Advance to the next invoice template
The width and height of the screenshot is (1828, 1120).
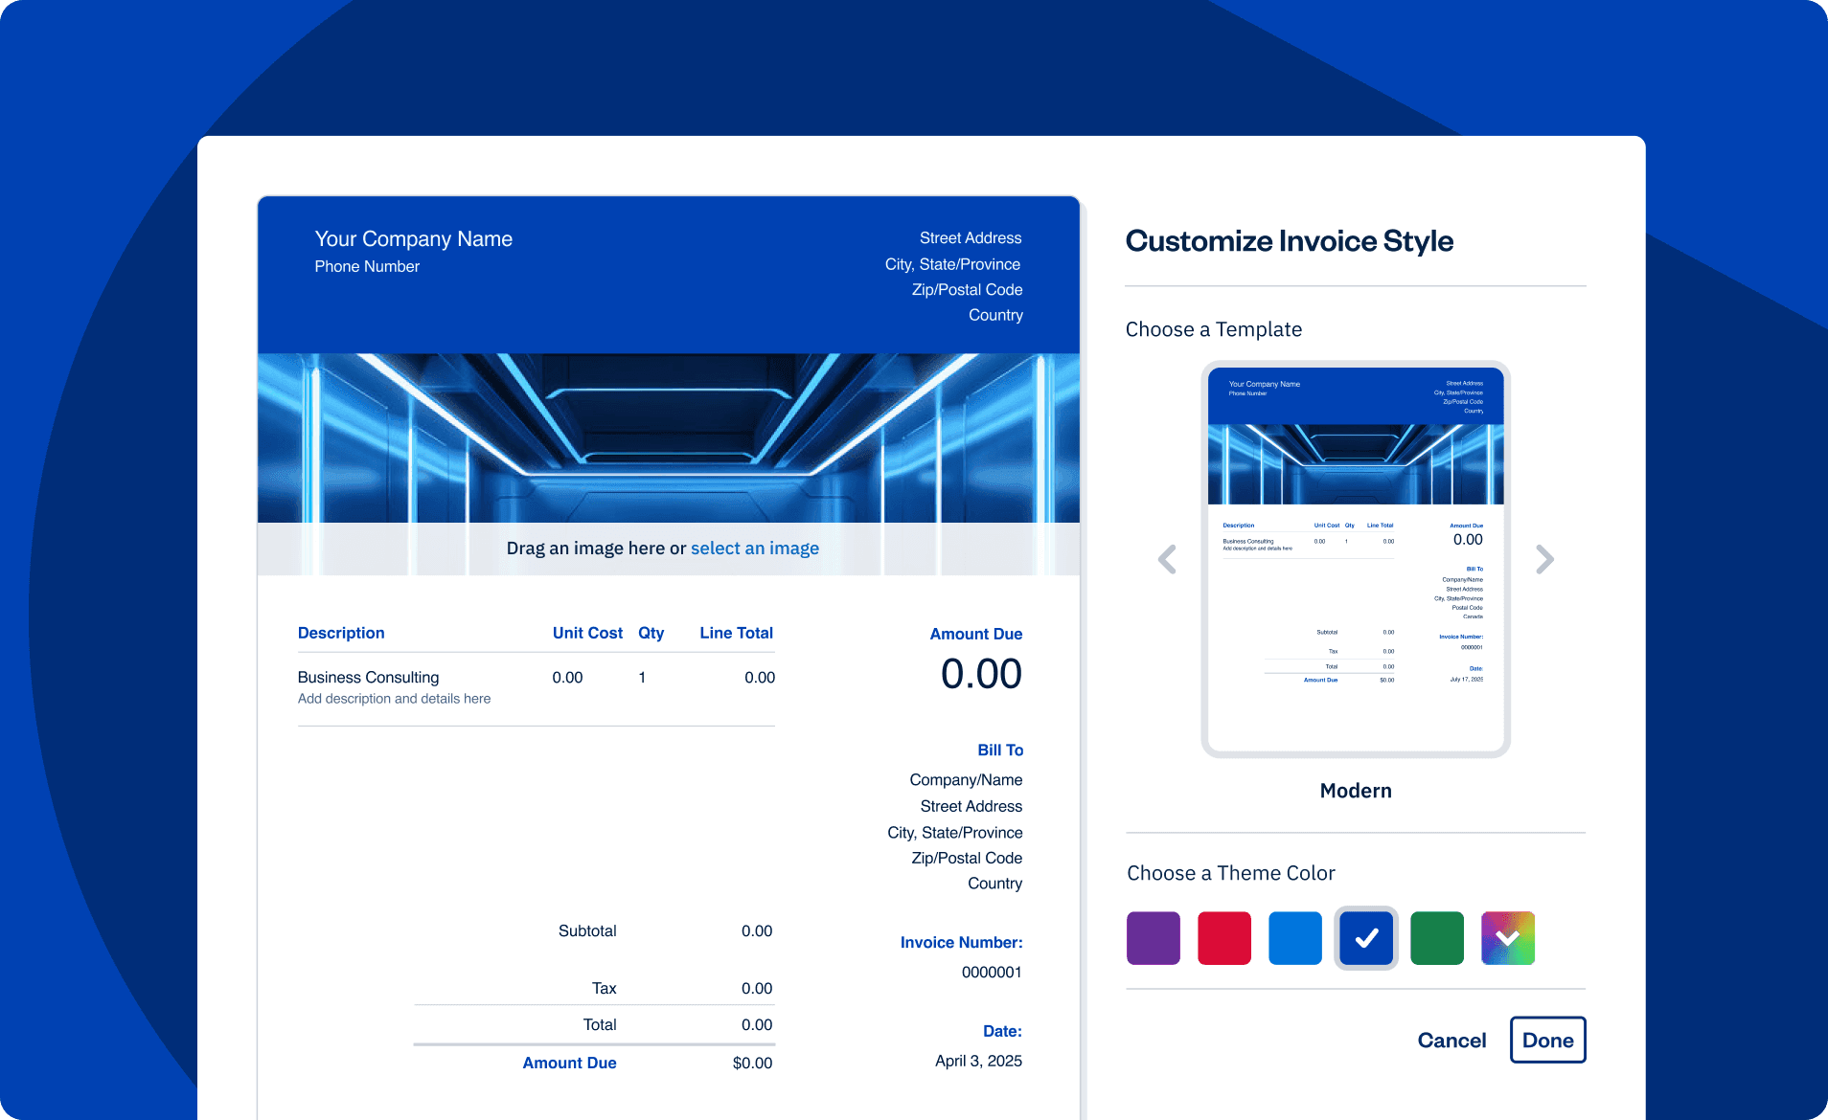[x=1544, y=559]
